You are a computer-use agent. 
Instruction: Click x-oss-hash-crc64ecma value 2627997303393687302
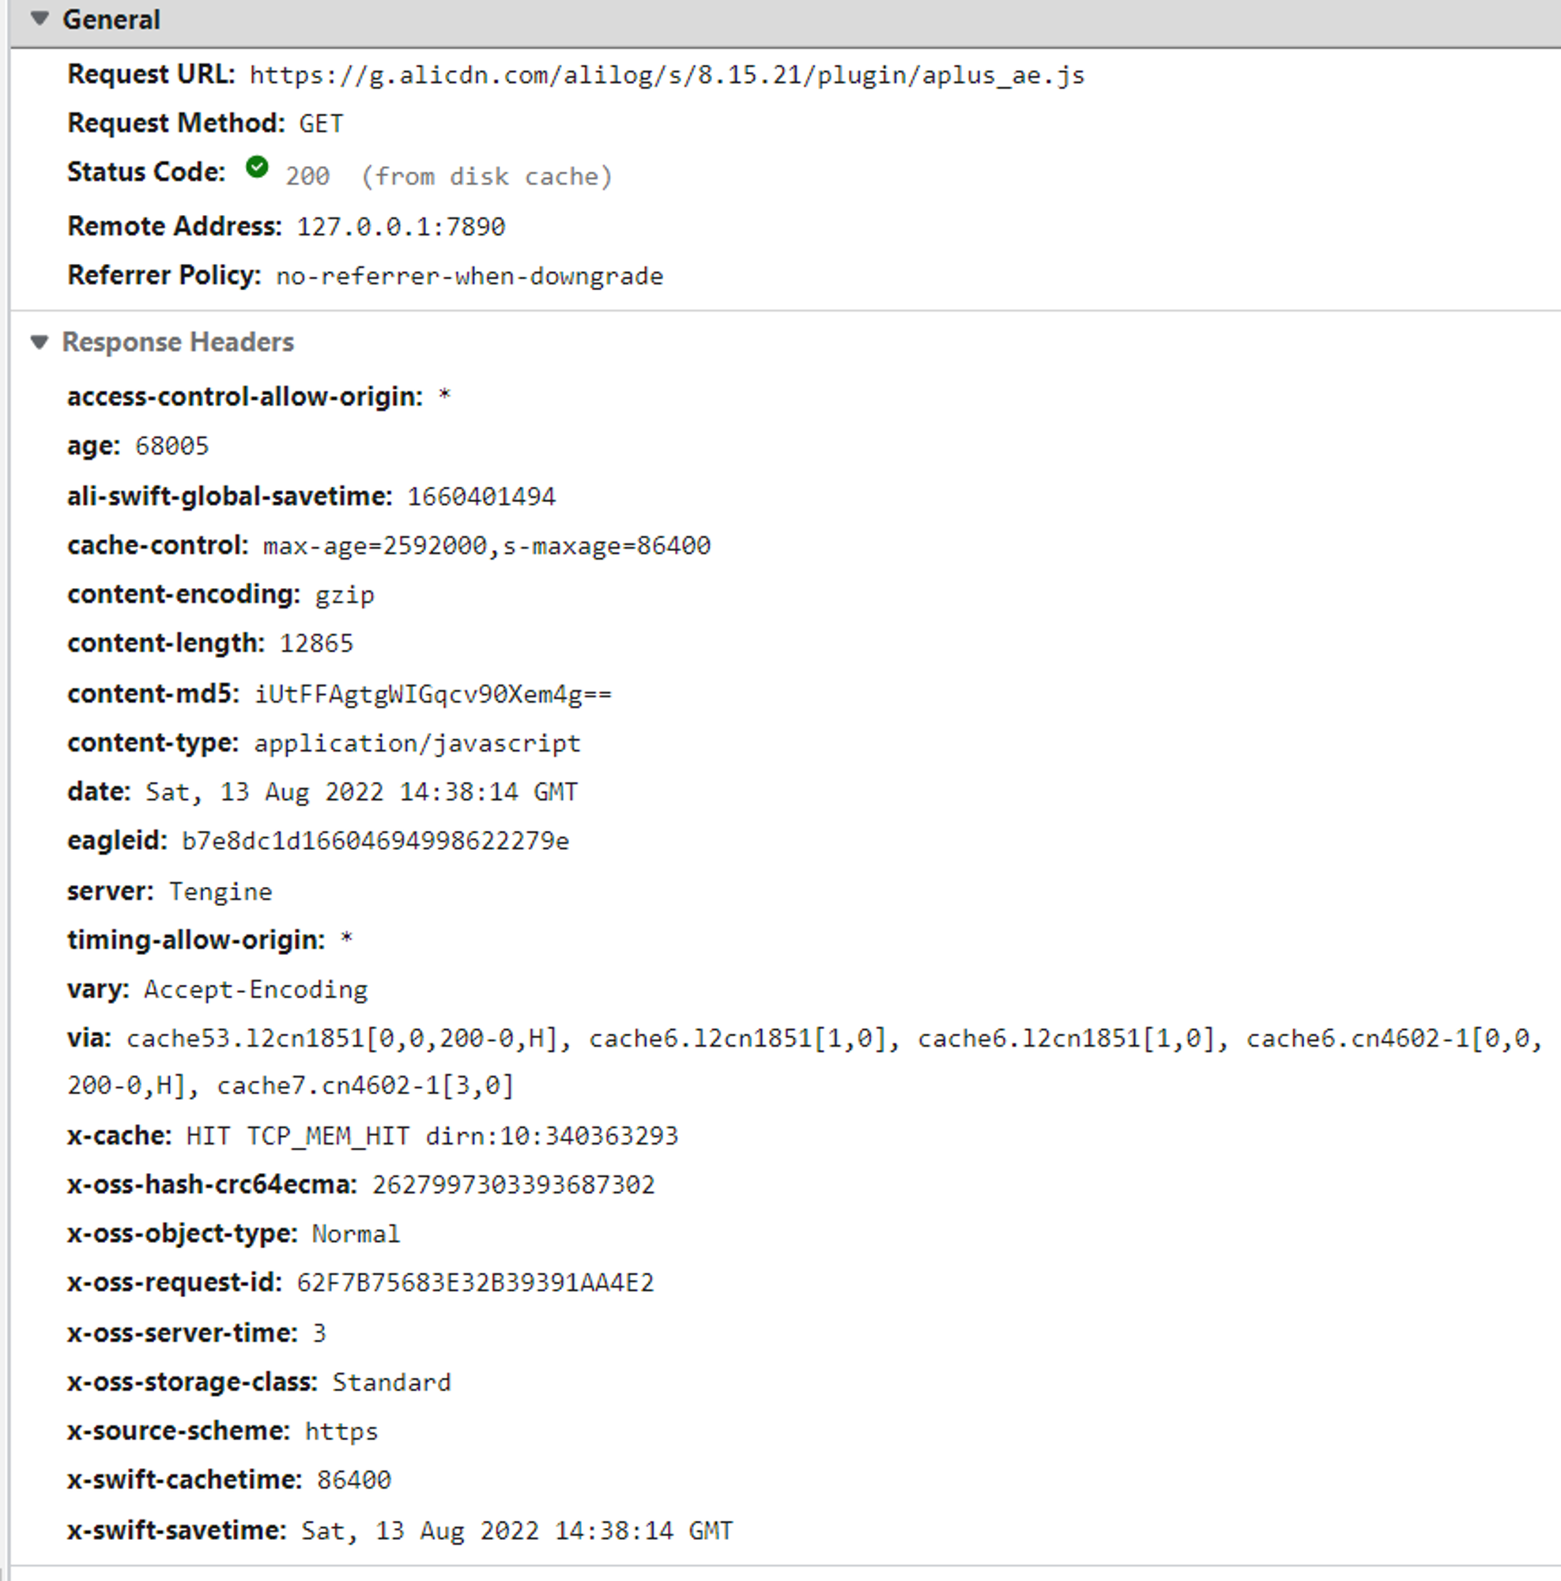coord(514,1185)
